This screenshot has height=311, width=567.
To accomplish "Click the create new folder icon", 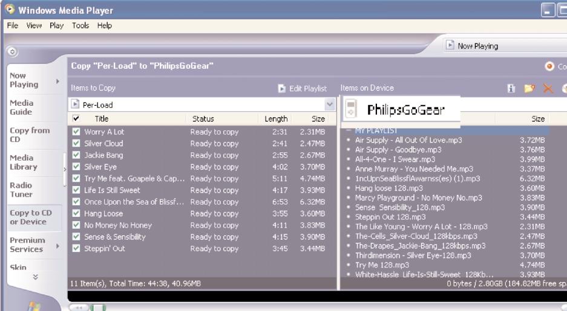I will pos(529,88).
